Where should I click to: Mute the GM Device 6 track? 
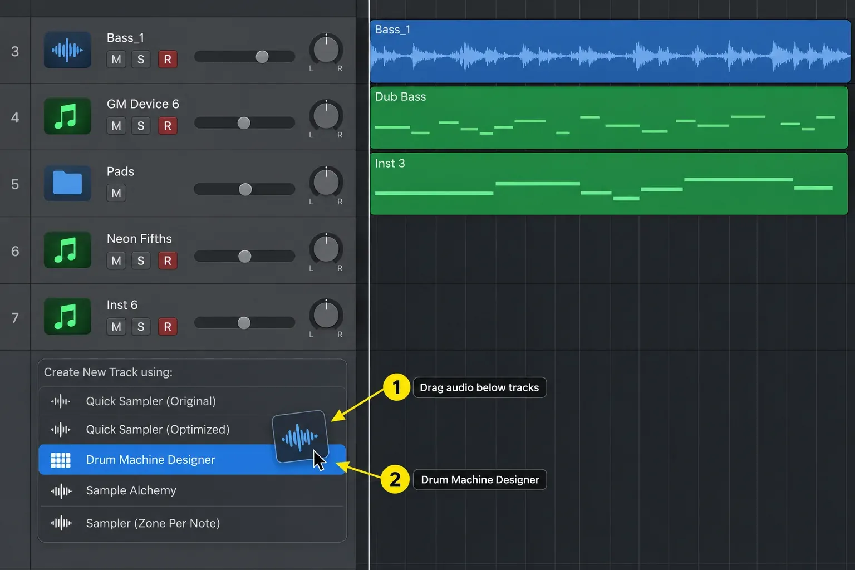tap(116, 126)
